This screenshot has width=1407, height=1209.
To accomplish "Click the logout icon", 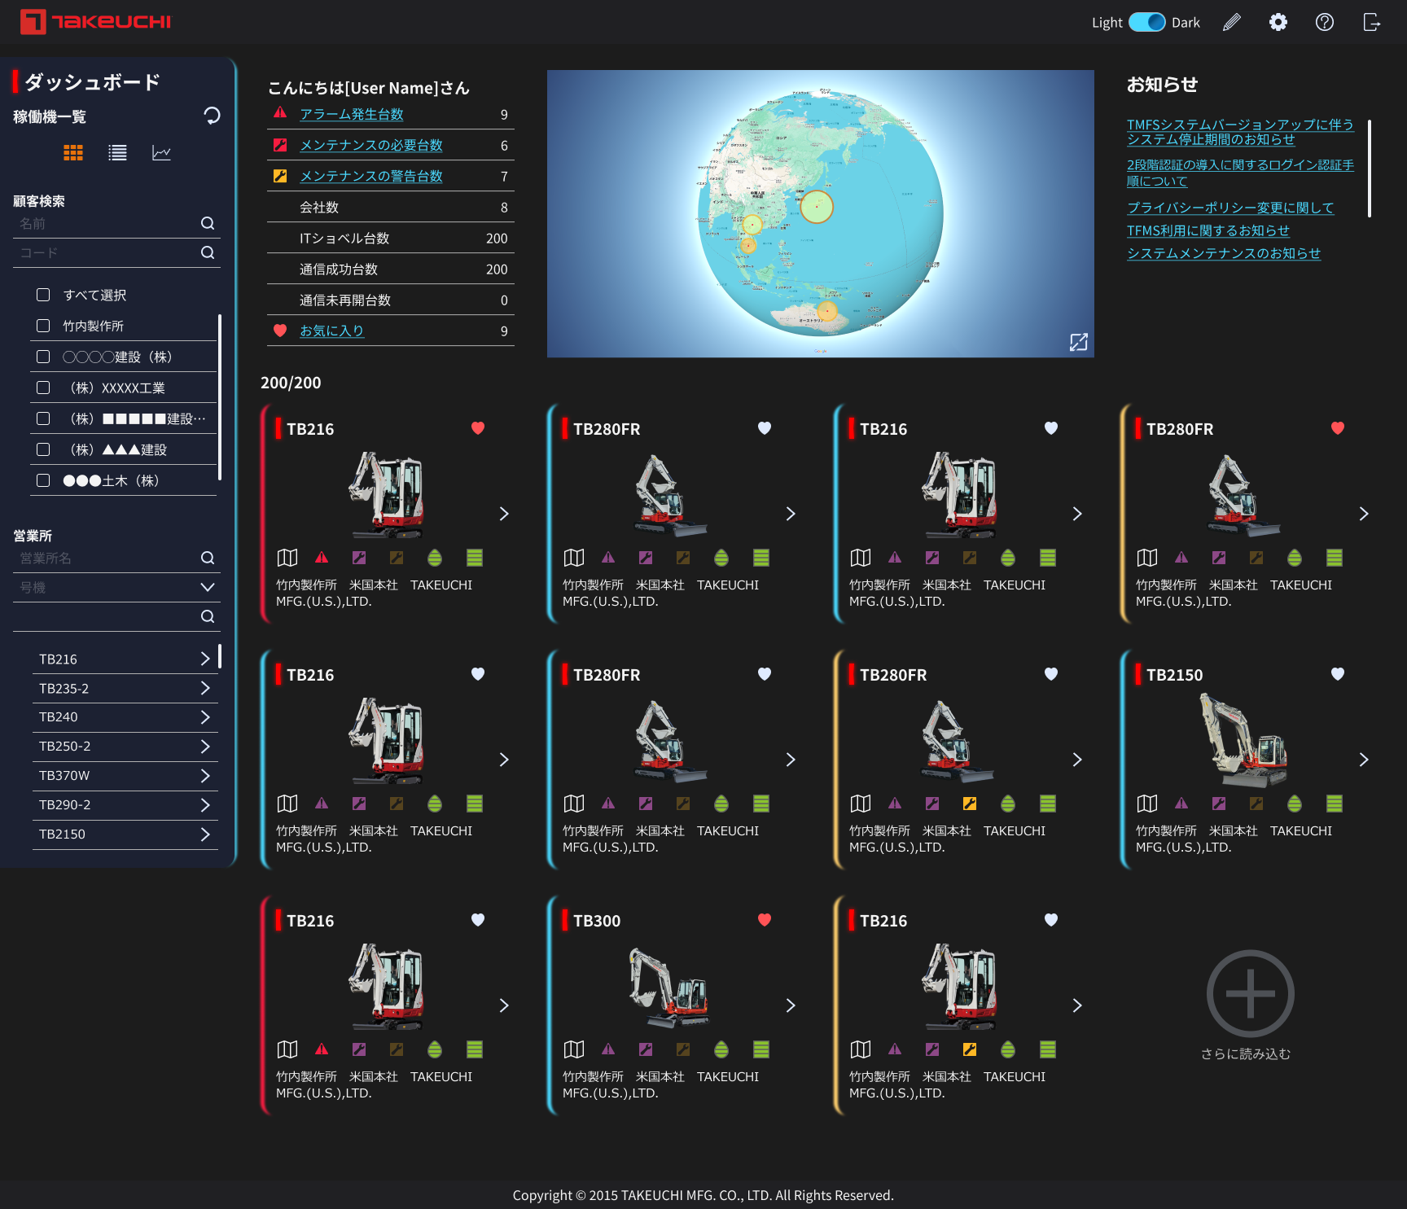I will pyautogui.click(x=1371, y=23).
